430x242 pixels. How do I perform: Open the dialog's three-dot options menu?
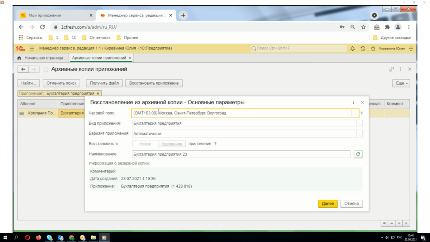tap(353, 102)
